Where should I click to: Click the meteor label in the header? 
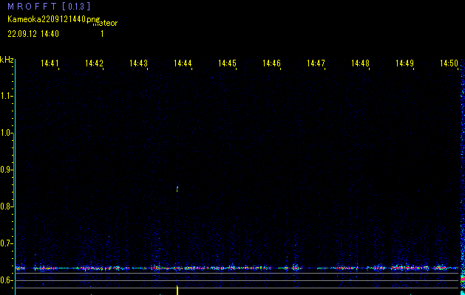pos(105,24)
